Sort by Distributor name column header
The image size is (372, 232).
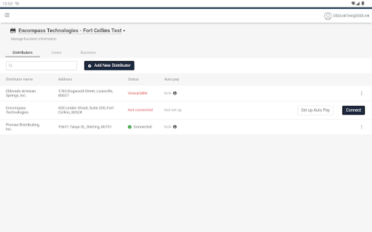(x=19, y=79)
